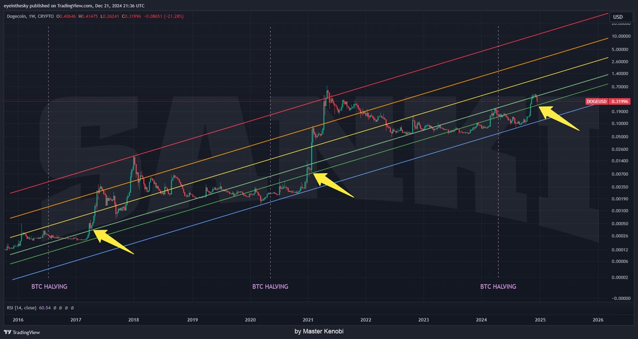Click the 2019 label on time axis

(192, 320)
